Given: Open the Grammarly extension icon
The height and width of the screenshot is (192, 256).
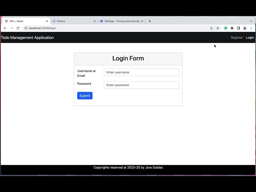Looking at the screenshot, I should 226,28.
